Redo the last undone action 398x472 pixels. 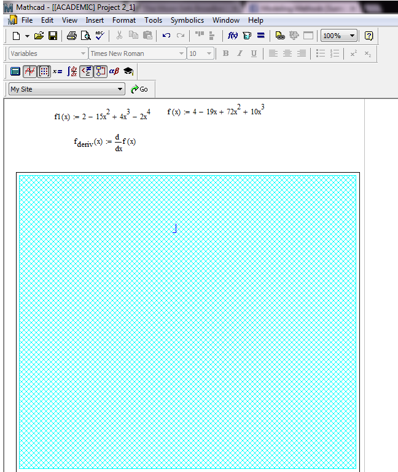(x=181, y=36)
